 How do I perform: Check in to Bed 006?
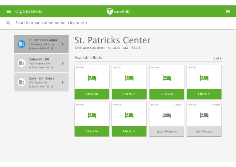(x=129, y=131)
